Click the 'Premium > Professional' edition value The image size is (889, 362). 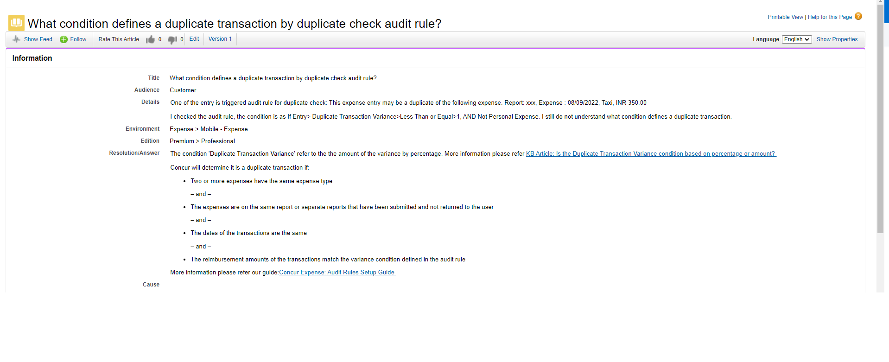[202, 141]
